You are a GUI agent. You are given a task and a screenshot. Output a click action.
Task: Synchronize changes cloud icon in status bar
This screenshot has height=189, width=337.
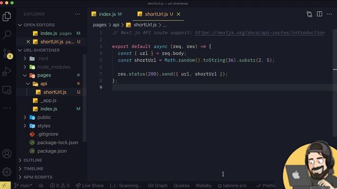pos(41,185)
